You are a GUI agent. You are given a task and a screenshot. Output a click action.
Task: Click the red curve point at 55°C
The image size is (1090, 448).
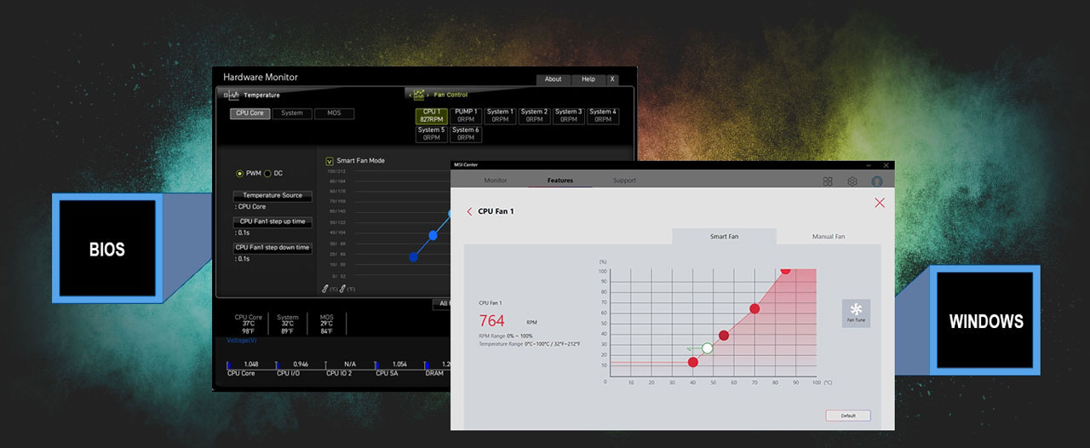pos(724,335)
